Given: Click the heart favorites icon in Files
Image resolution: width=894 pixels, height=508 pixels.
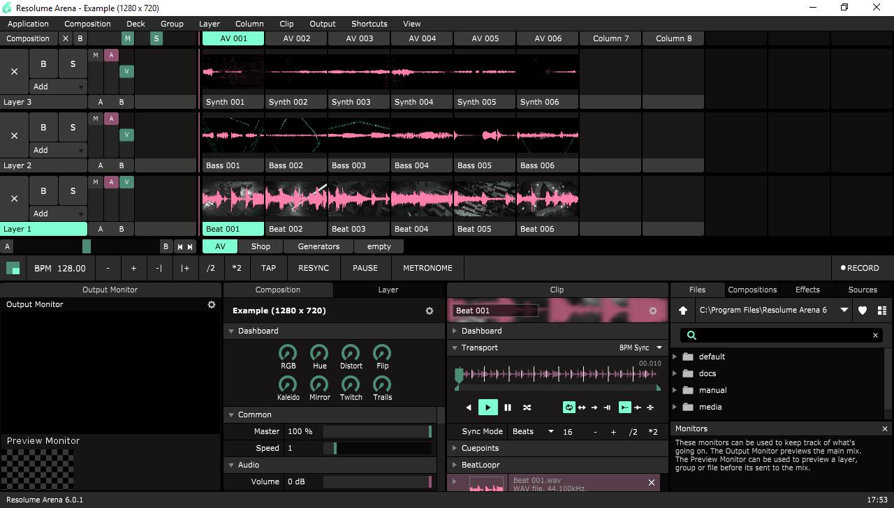Looking at the screenshot, I should coord(863,311).
